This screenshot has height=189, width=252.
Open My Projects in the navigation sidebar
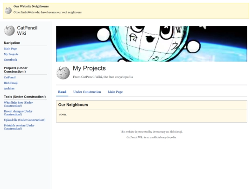11,54
